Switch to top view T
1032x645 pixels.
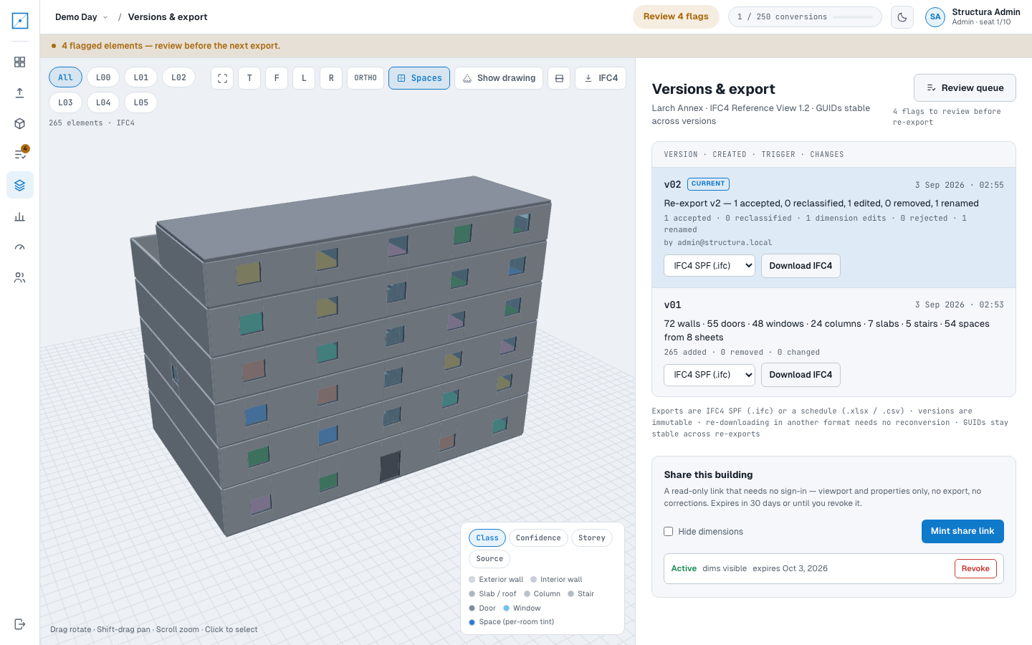[249, 78]
